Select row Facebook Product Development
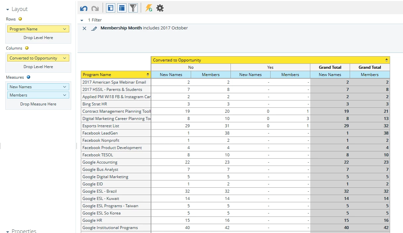This screenshot has height=233, width=403. [x=116, y=148]
